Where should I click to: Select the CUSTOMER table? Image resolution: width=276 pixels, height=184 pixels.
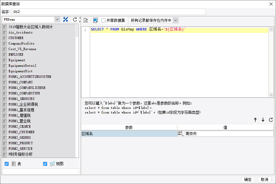(16, 38)
